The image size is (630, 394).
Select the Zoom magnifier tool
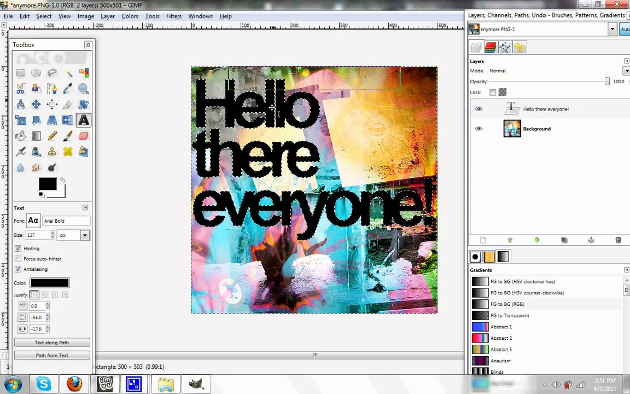[x=83, y=89]
